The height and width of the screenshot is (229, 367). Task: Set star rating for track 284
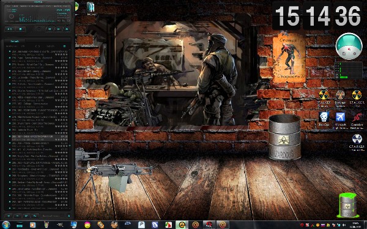pos(61,152)
